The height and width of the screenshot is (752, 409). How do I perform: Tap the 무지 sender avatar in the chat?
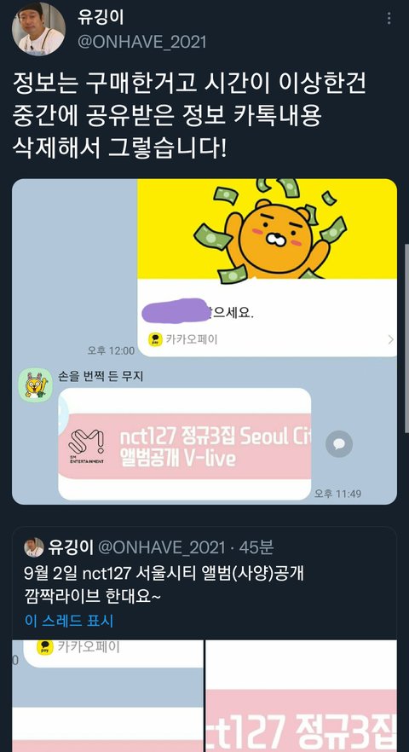point(36,385)
